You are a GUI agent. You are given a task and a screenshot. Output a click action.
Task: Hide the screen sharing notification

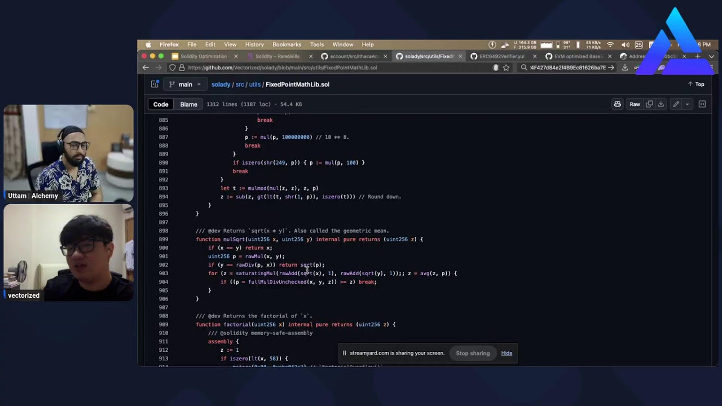pos(507,354)
